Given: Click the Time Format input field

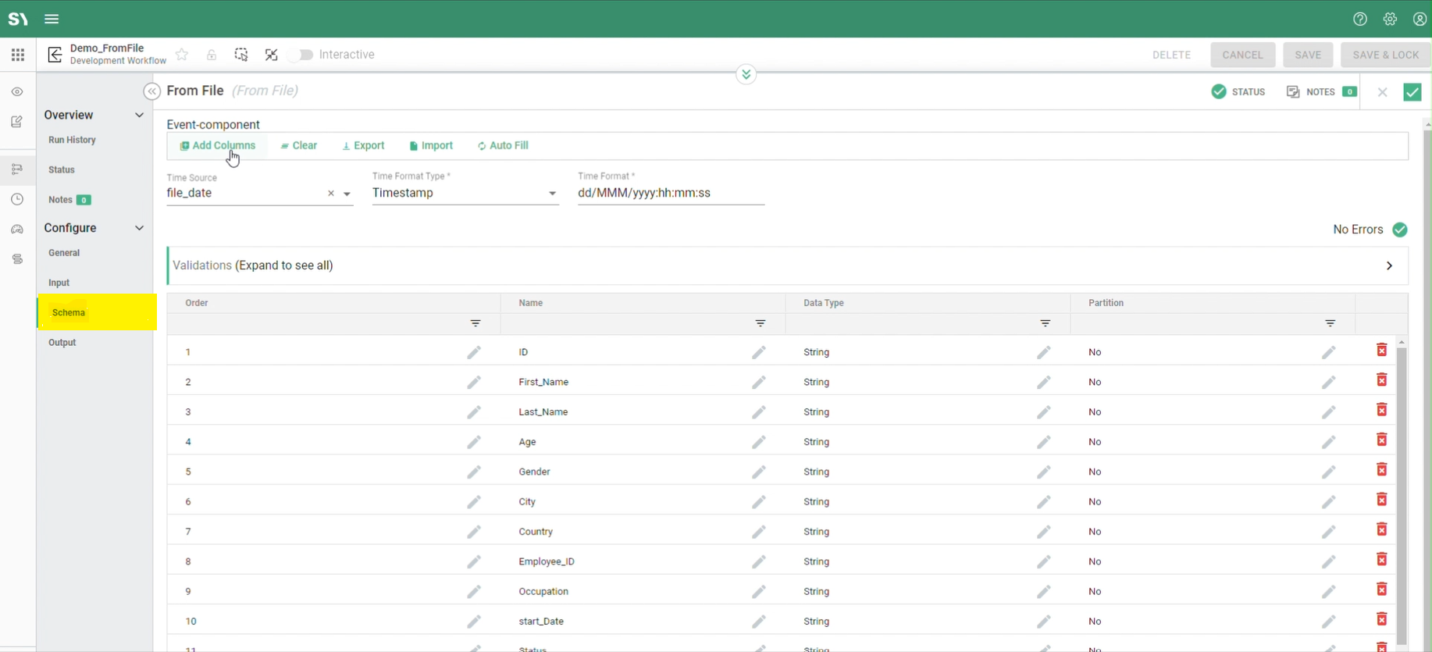Looking at the screenshot, I should 670,194.
